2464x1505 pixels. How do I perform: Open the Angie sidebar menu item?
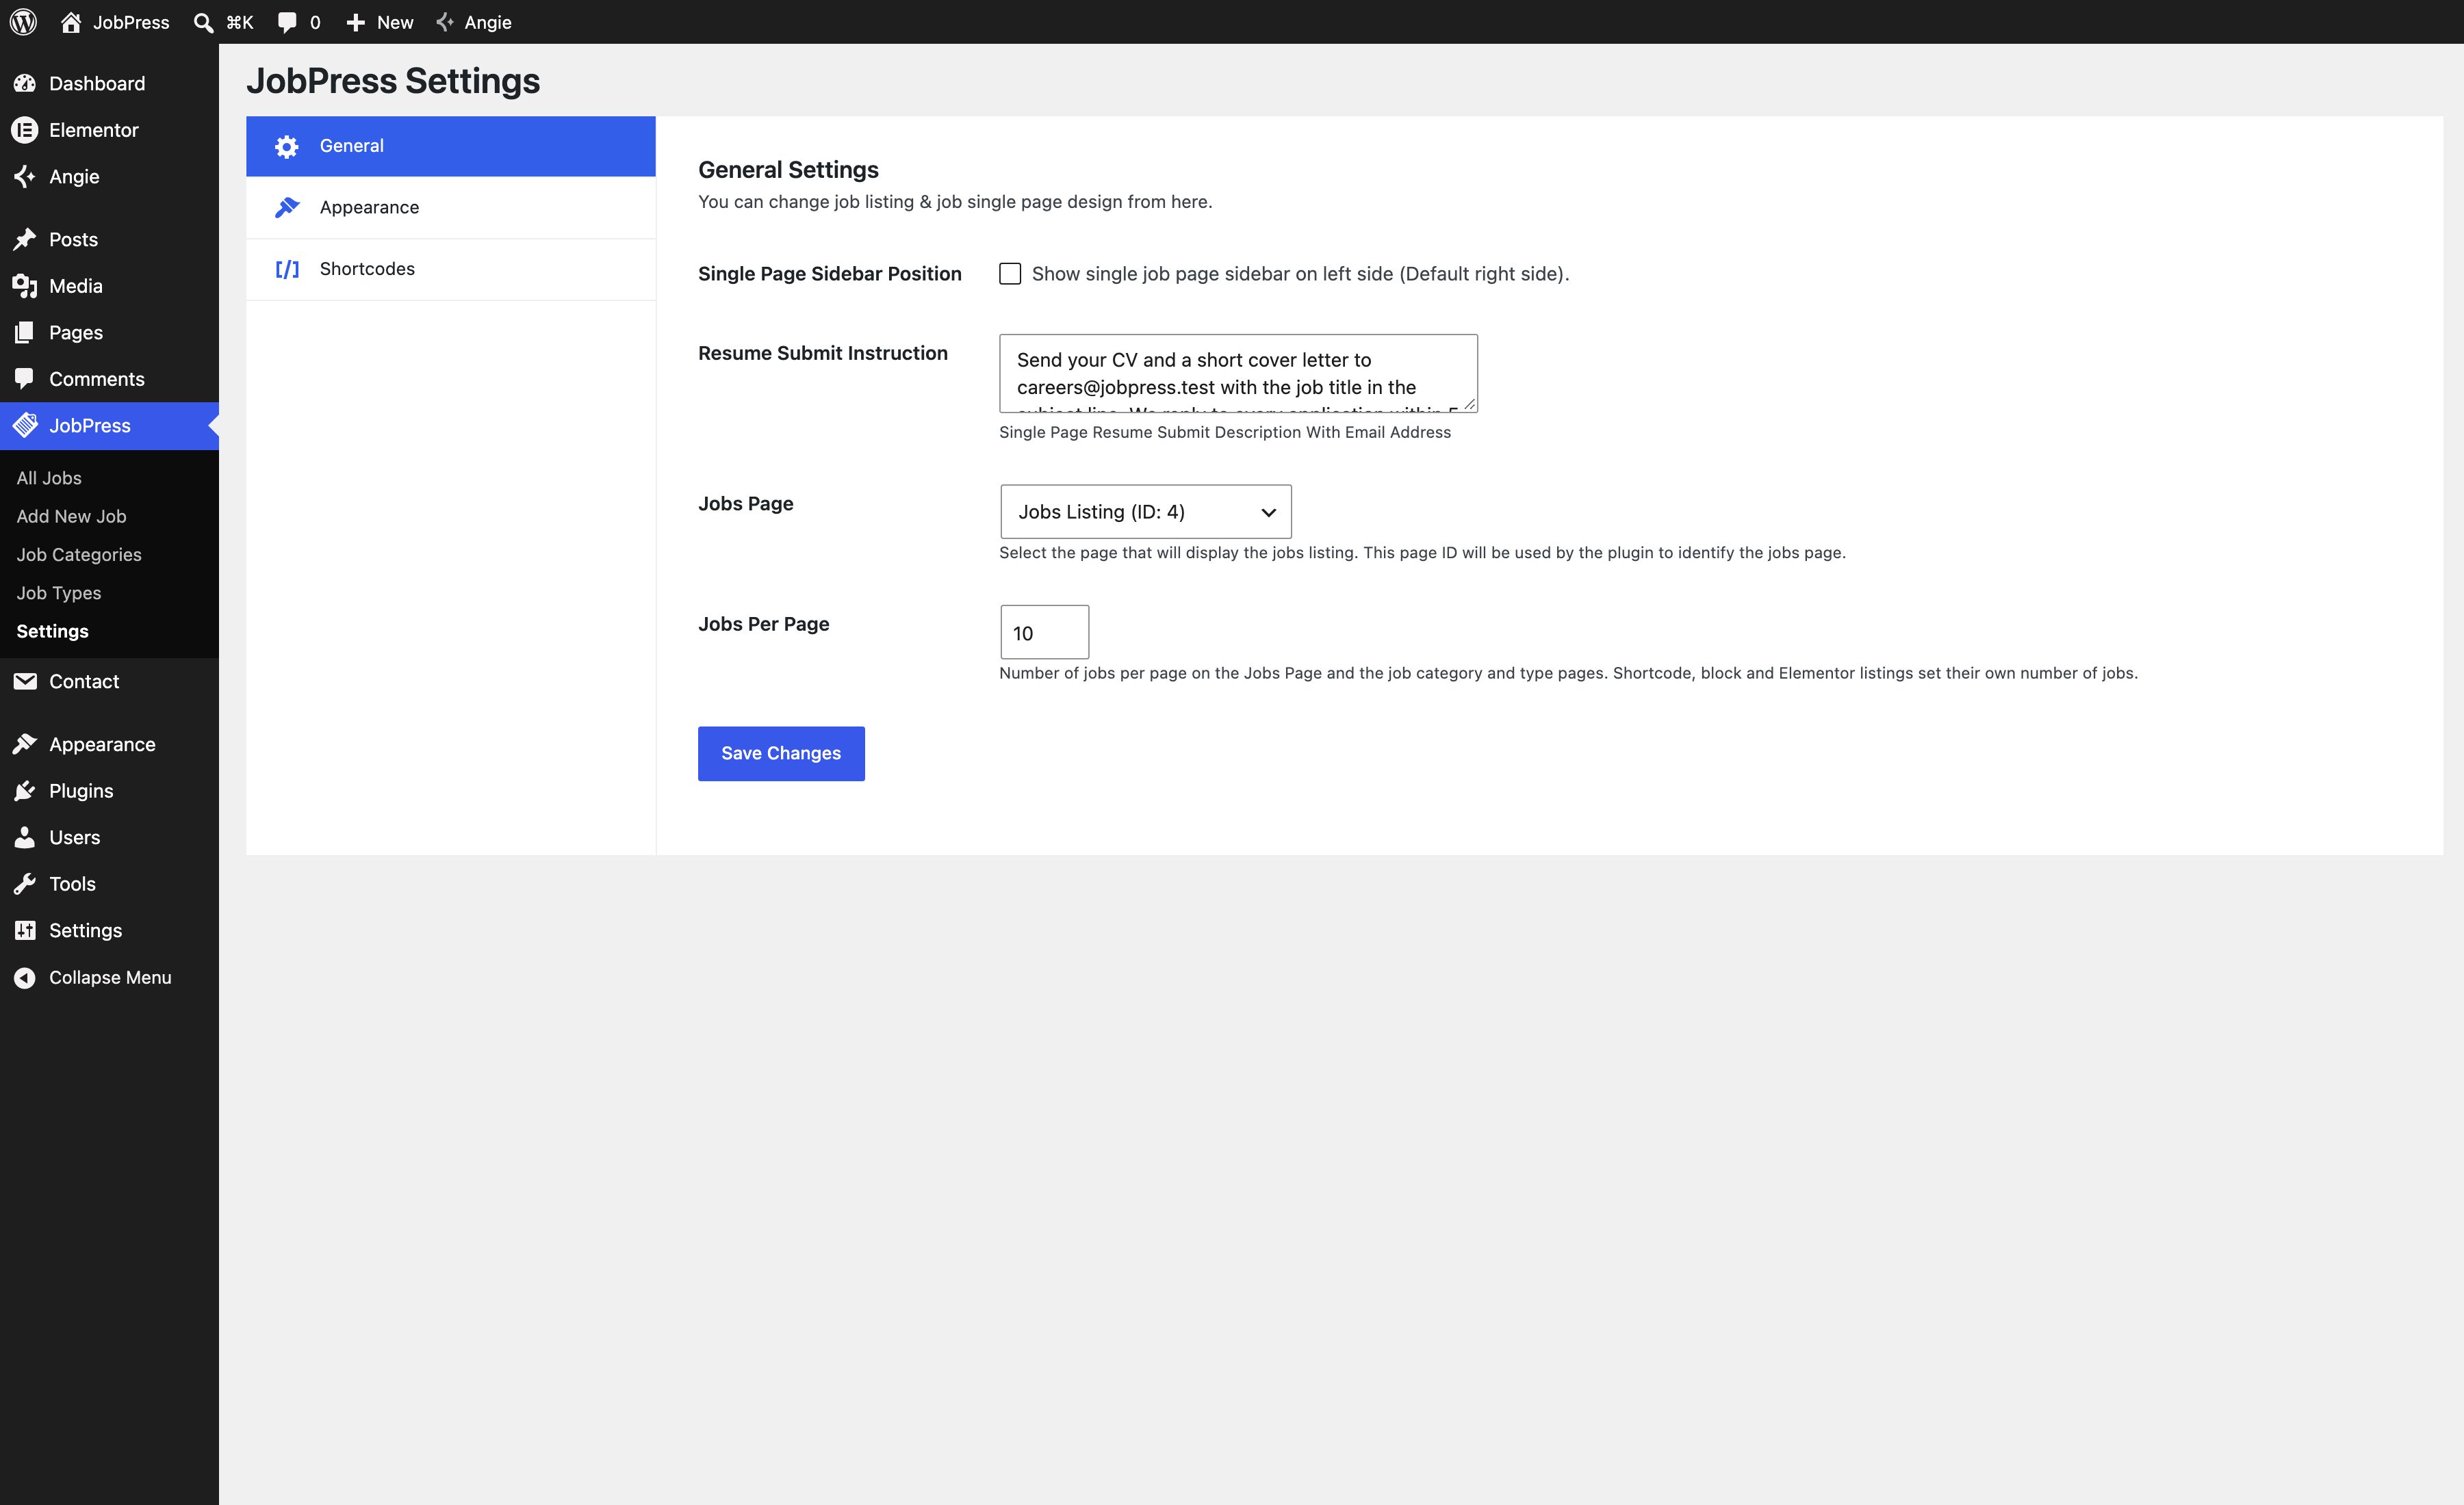pos(109,177)
